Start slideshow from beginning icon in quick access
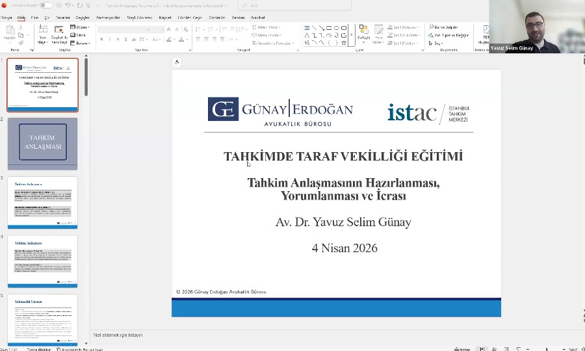Viewport: 585px width, 351px height. pyautogui.click(x=89, y=5)
